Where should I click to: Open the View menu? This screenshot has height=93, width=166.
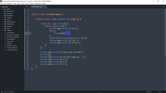pyautogui.click(x=19, y=4)
